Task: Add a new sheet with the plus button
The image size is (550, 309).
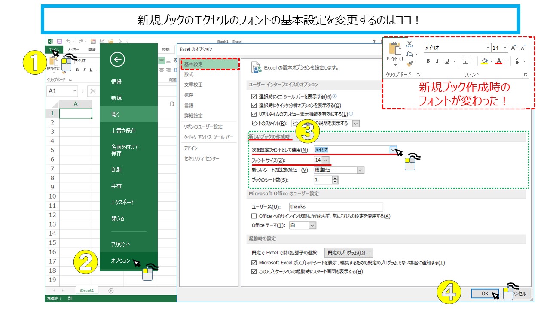Action: pyautogui.click(x=111, y=291)
